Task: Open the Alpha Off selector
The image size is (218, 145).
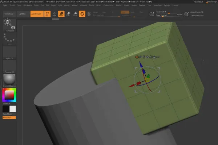Action: (9, 53)
